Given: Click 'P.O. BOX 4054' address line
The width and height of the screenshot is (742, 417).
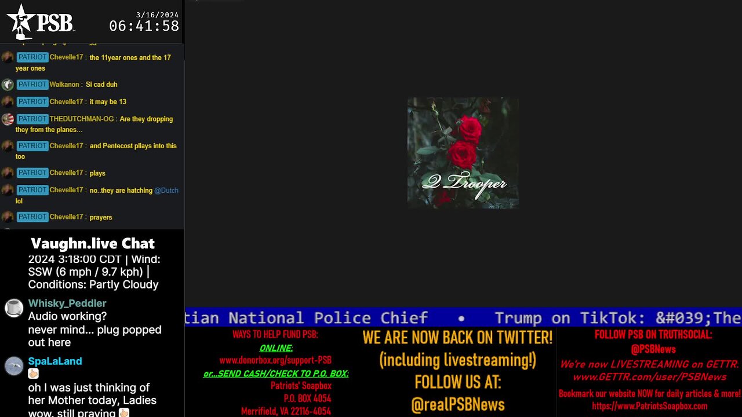Looking at the screenshot, I should (x=307, y=398).
